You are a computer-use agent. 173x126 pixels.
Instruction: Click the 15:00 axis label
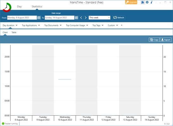click(7, 72)
